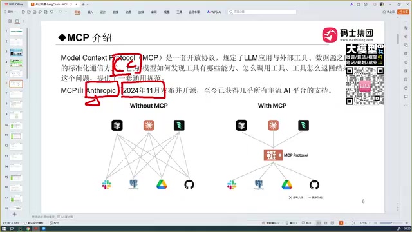Add a new slide with plus button
412x232 pixels.
[14, 214]
